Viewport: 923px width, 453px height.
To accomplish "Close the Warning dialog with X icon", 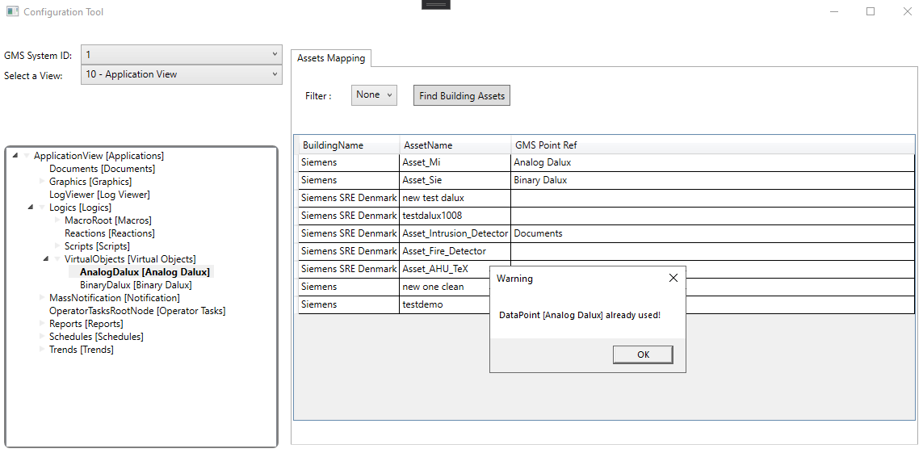I will (673, 278).
